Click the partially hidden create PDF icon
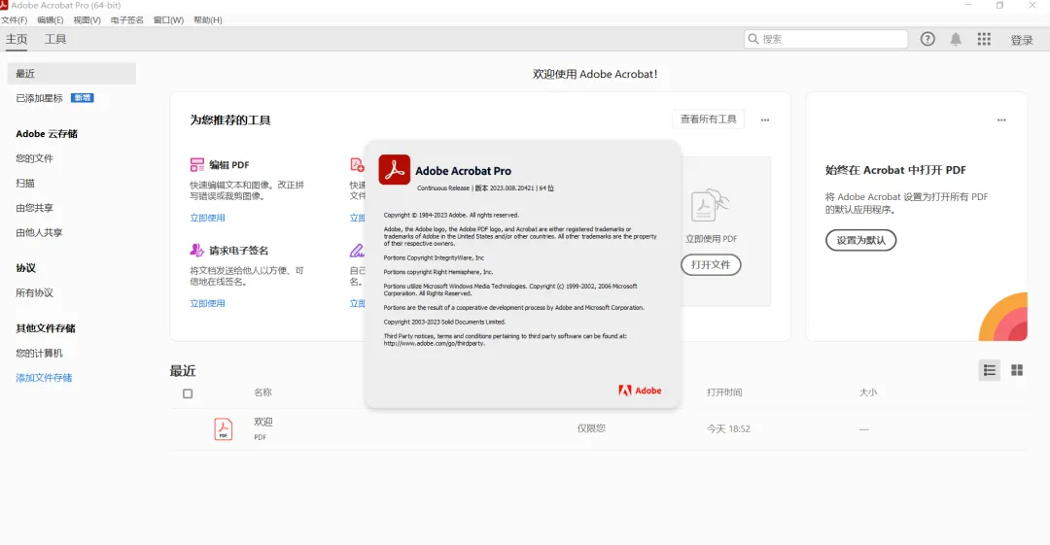The width and height of the screenshot is (1050, 545). [357, 165]
